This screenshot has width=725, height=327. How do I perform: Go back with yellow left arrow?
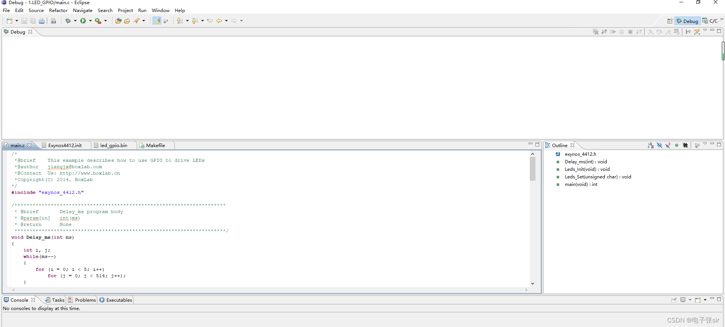click(219, 21)
